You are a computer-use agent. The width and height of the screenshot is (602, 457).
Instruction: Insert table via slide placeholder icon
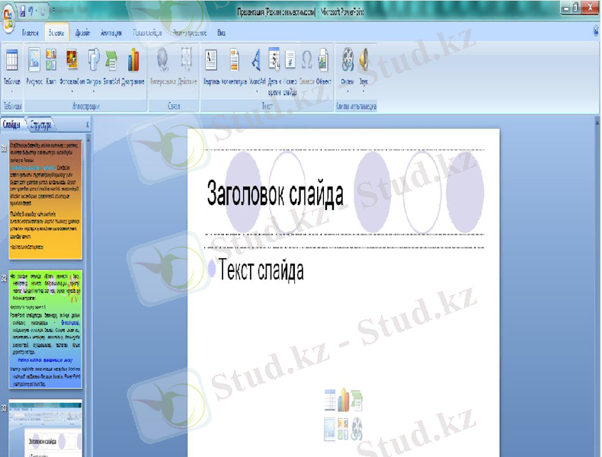[x=330, y=400]
